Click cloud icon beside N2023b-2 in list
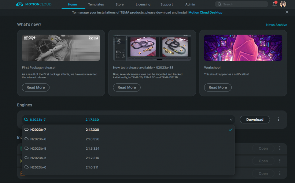295x183 pixels. pyautogui.click(x=26, y=158)
